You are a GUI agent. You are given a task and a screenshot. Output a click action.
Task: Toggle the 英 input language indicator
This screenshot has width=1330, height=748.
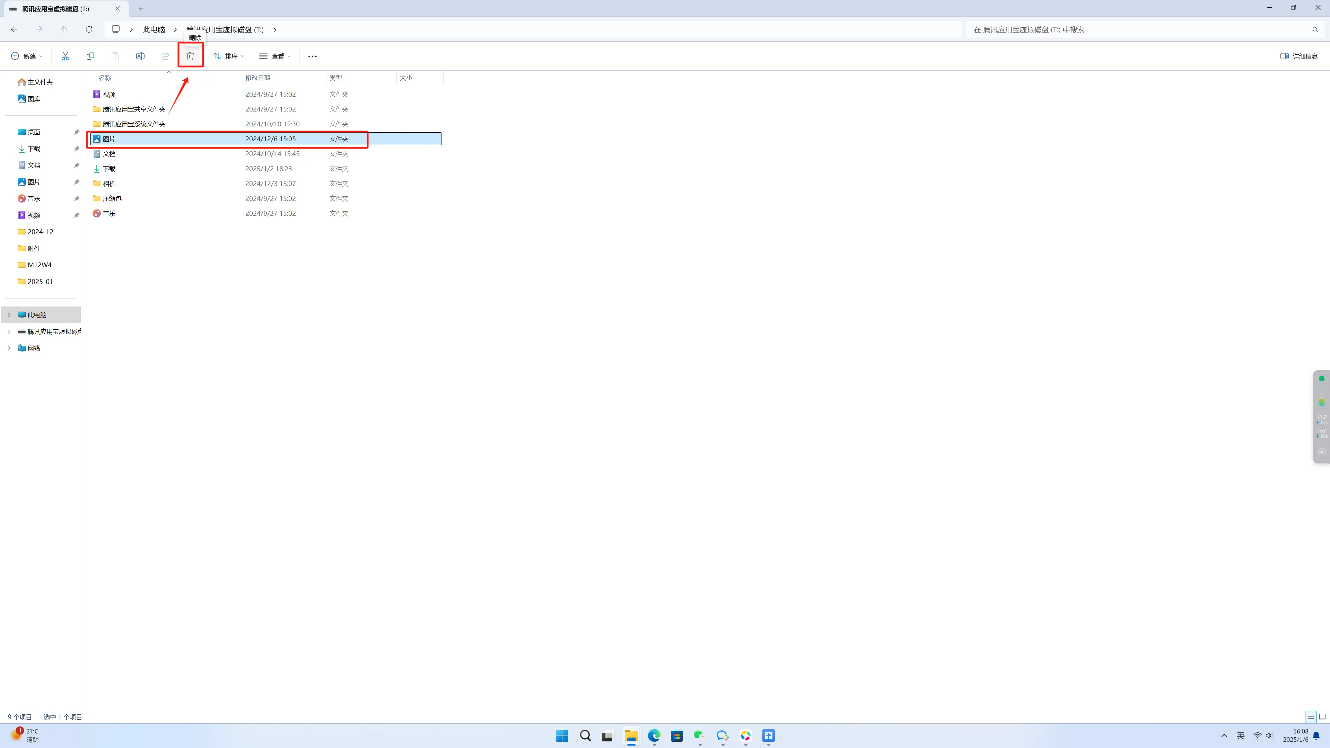pos(1240,736)
